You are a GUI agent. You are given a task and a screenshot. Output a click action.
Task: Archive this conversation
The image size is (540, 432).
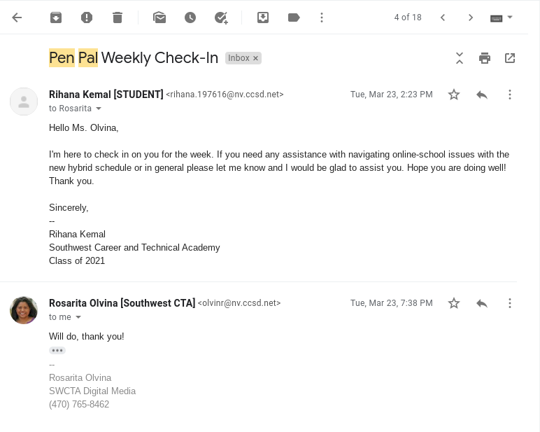pyautogui.click(x=56, y=18)
